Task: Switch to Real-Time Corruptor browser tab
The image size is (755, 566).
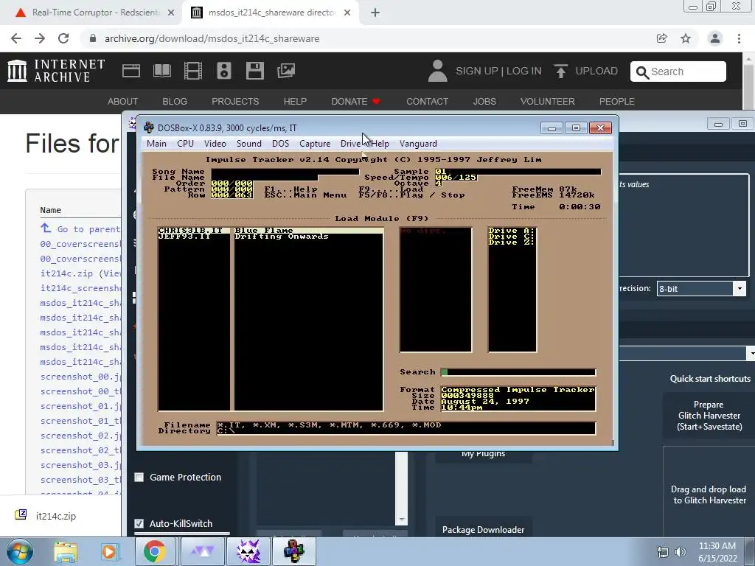Action: tap(94, 13)
